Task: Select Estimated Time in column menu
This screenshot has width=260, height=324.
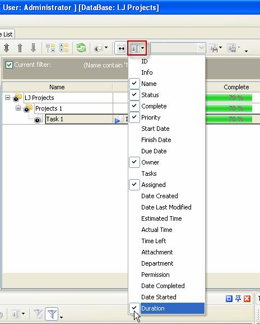Action: (x=161, y=218)
